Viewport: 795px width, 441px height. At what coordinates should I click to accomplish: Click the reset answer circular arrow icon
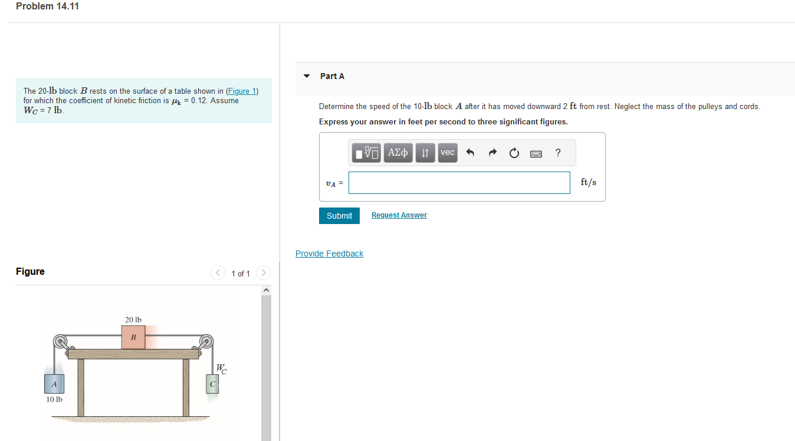[x=514, y=152]
